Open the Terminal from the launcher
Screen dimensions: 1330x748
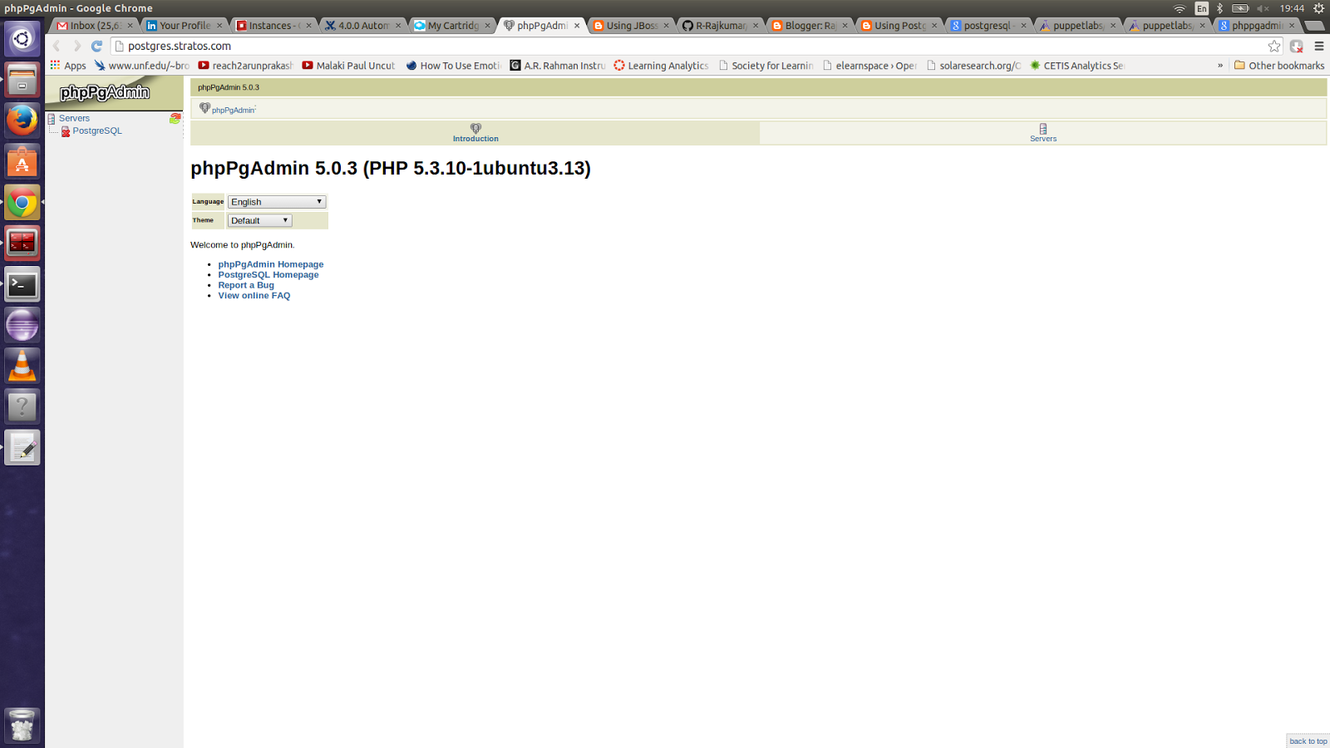(22, 284)
